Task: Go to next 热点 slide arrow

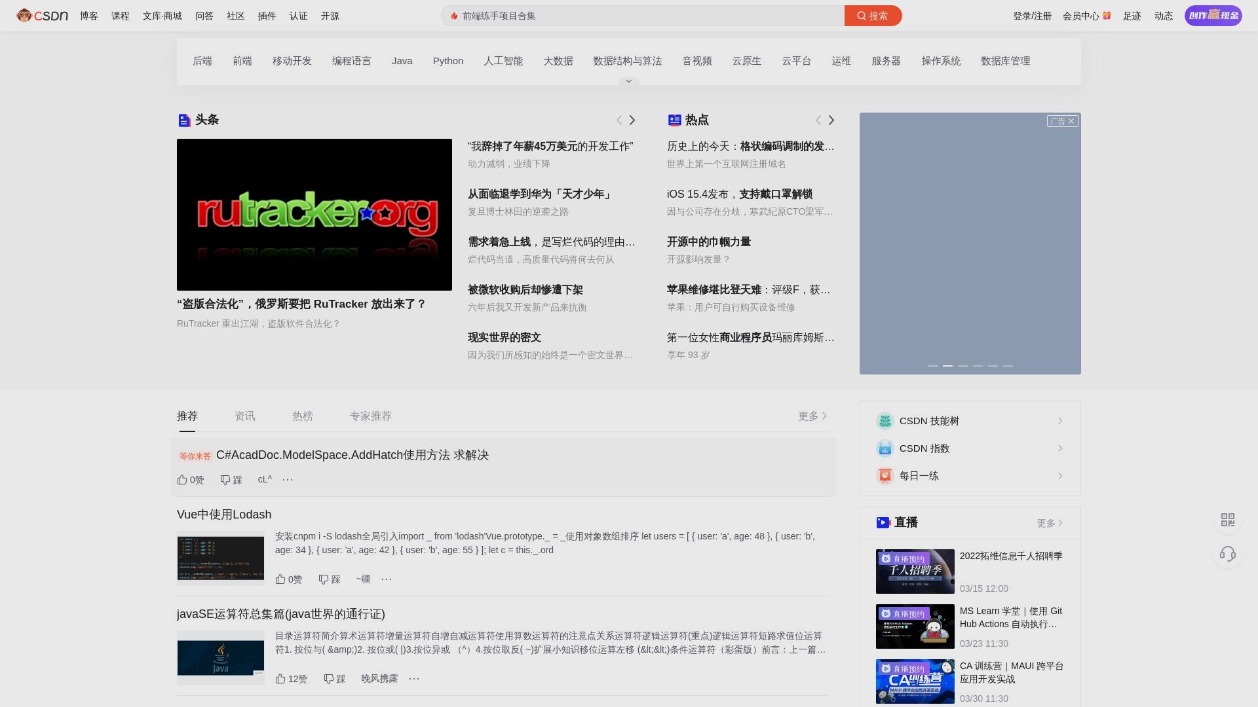Action: (x=831, y=120)
